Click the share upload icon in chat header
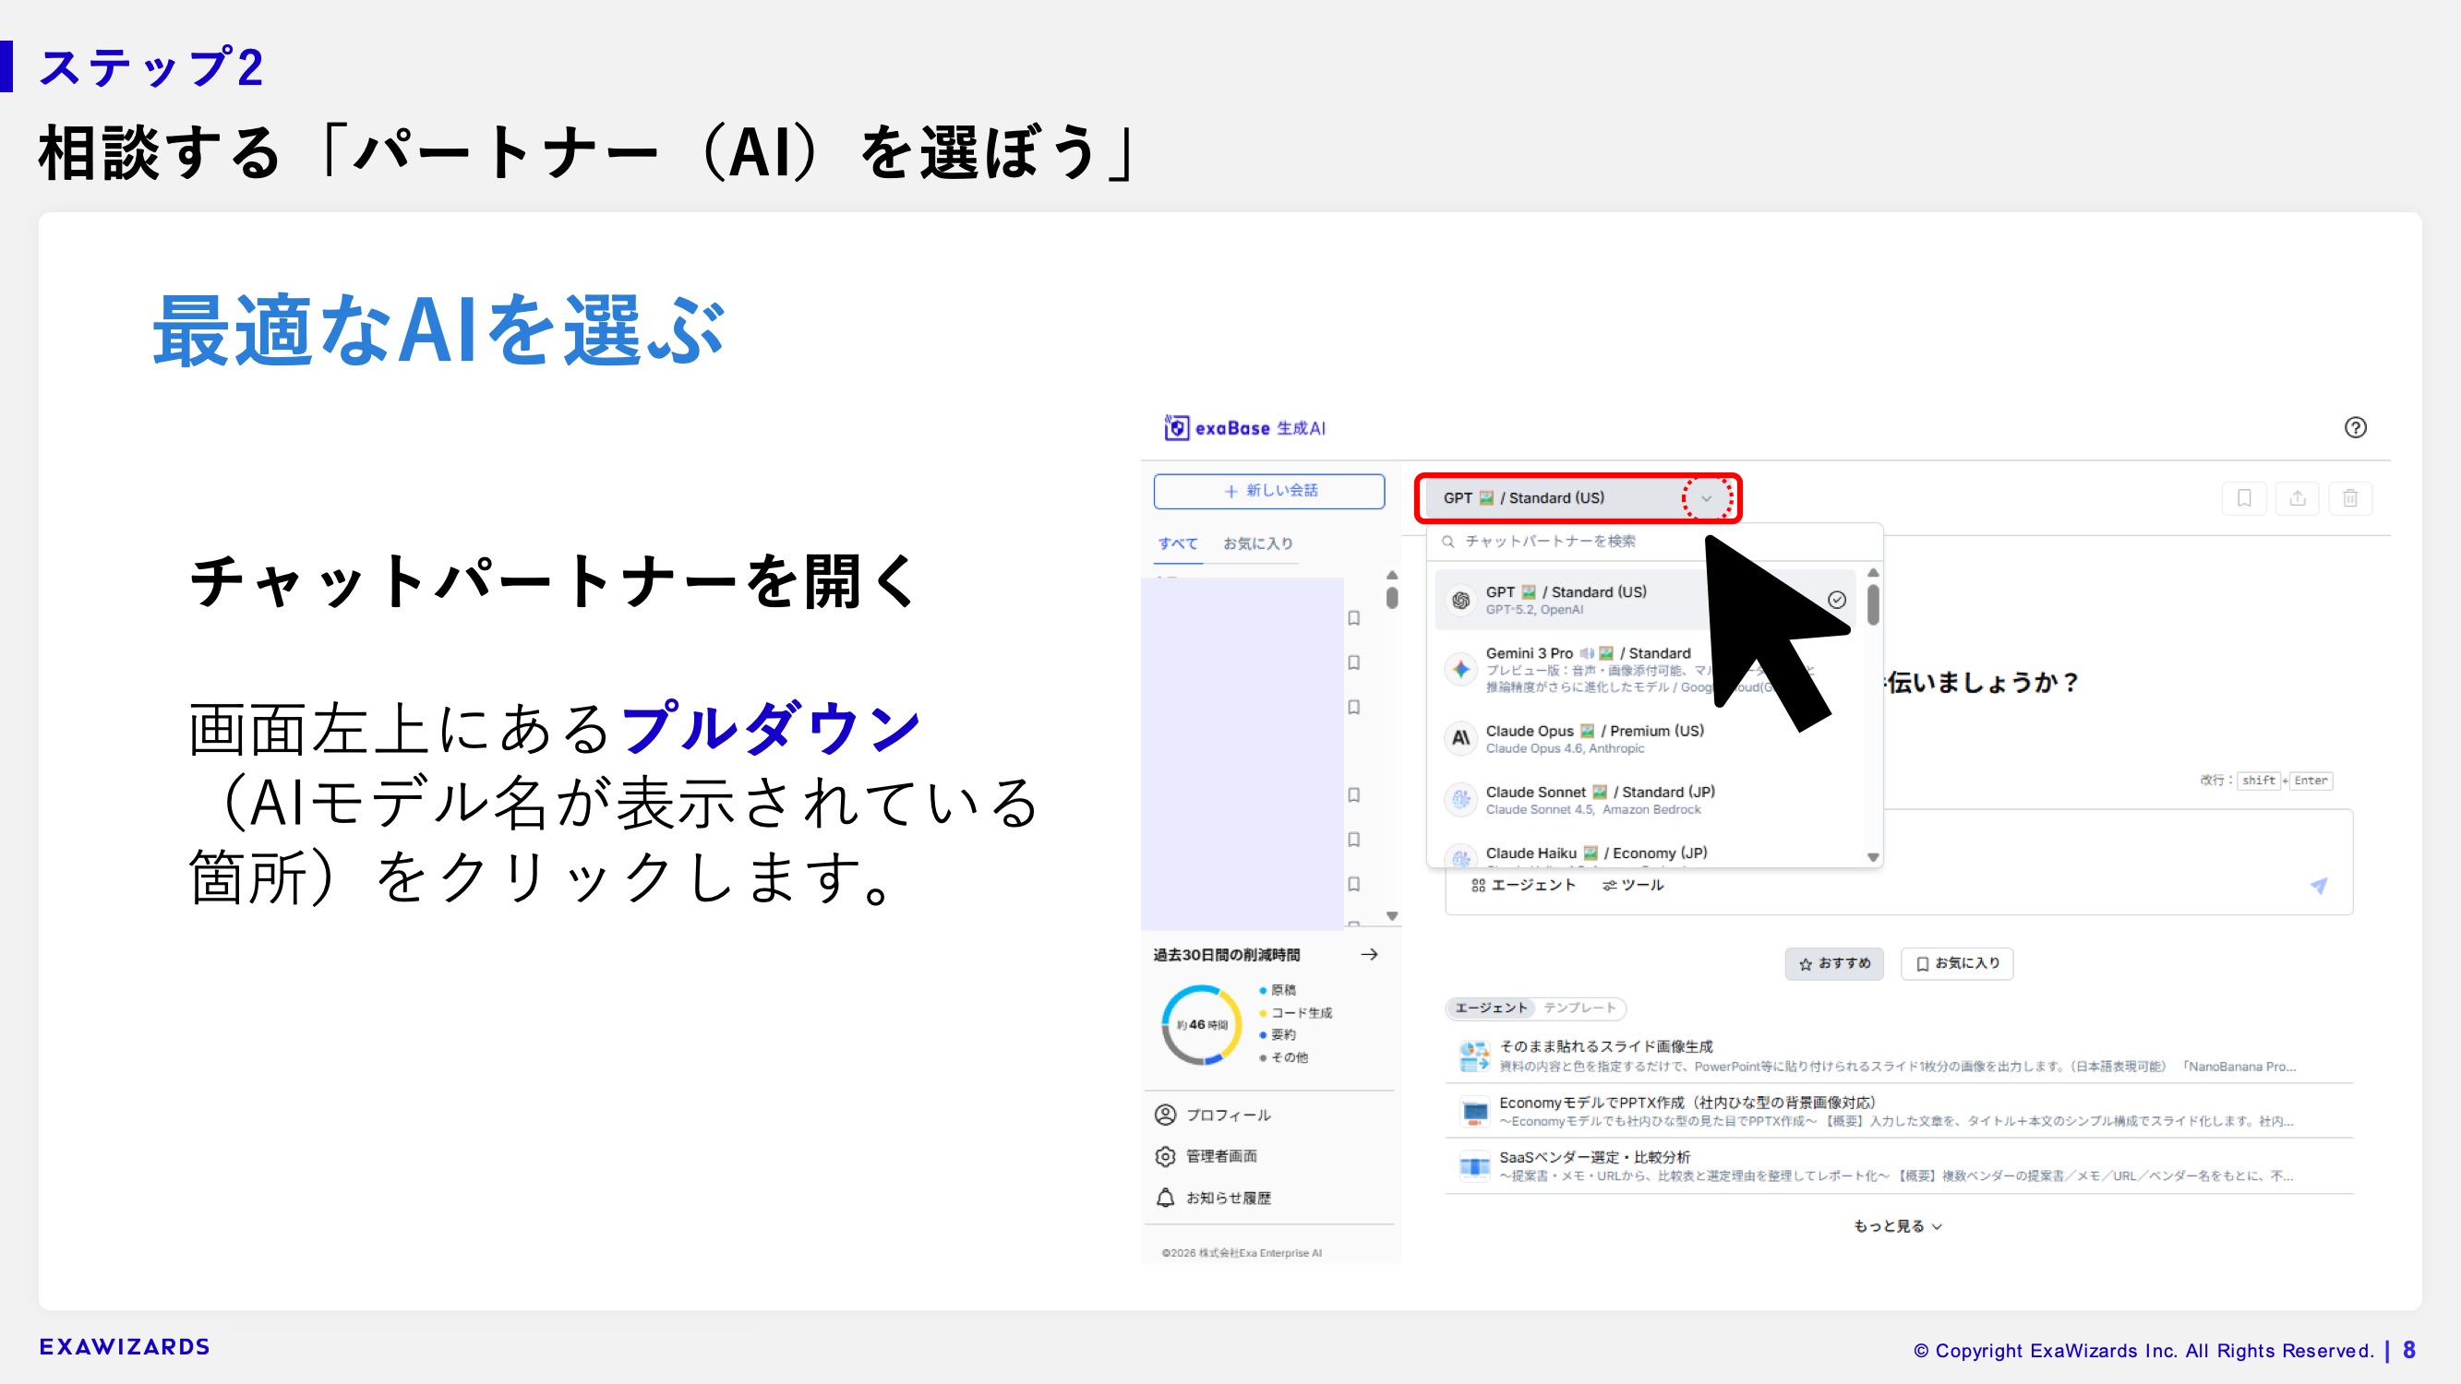This screenshot has width=2461, height=1384. click(2298, 497)
